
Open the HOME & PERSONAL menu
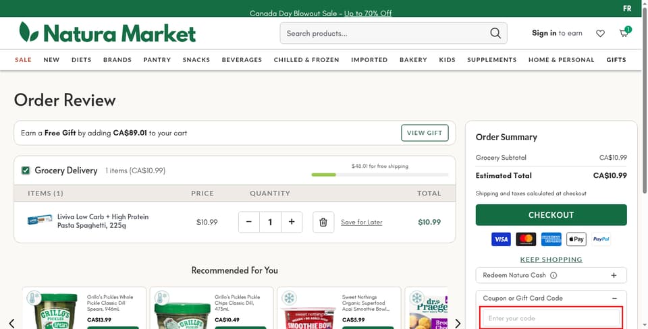[561, 60]
